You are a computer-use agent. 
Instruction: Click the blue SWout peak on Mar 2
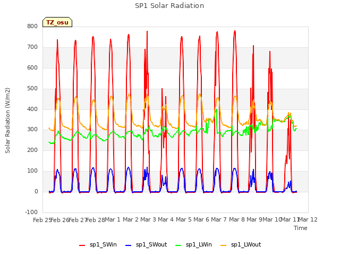click(129, 167)
